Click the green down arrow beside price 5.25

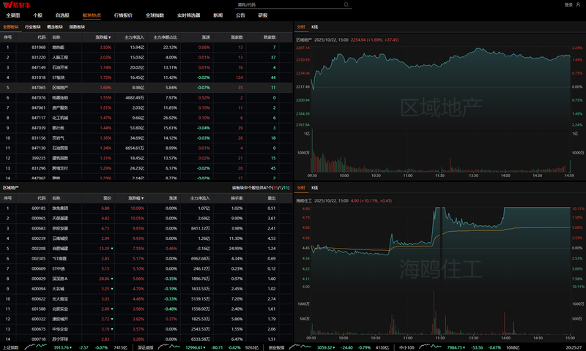tap(112, 289)
